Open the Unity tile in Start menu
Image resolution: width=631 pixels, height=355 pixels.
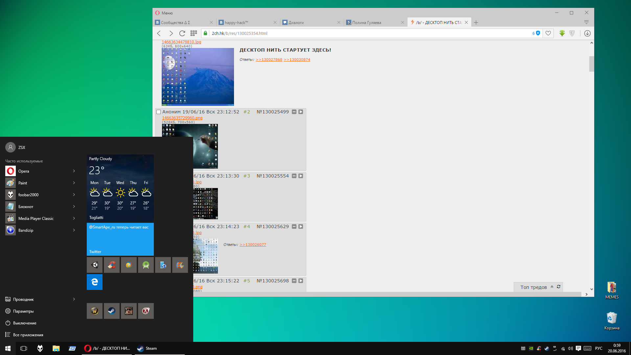tap(95, 265)
